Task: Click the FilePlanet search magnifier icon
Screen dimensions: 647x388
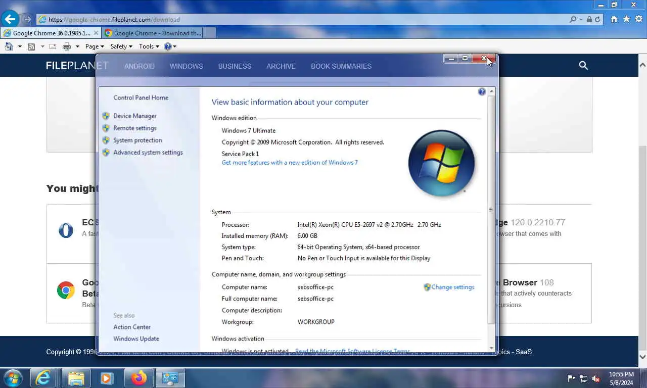Action: tap(583, 66)
